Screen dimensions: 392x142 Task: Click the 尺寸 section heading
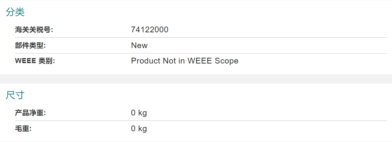pyautogui.click(x=15, y=95)
